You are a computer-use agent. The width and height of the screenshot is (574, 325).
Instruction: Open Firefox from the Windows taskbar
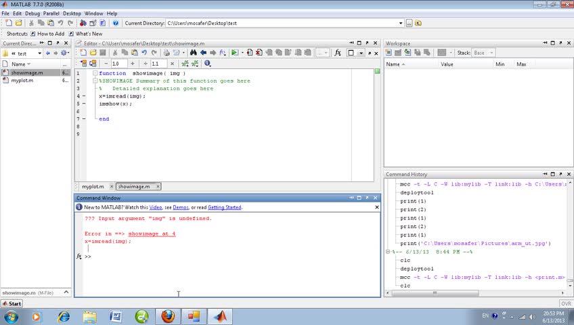168,316
